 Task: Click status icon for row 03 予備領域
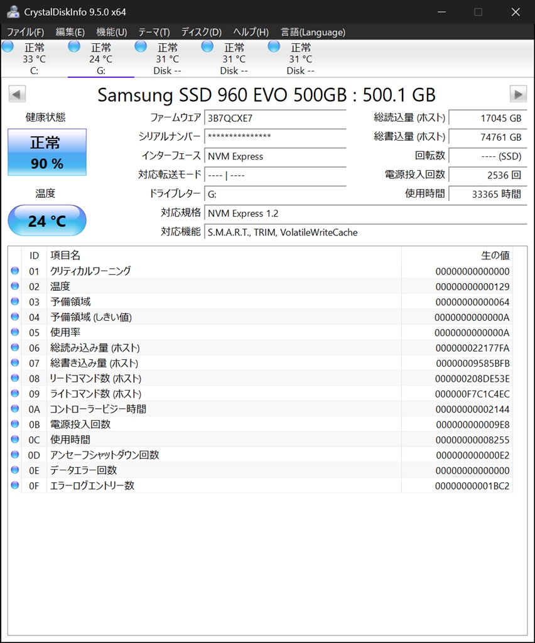click(15, 301)
